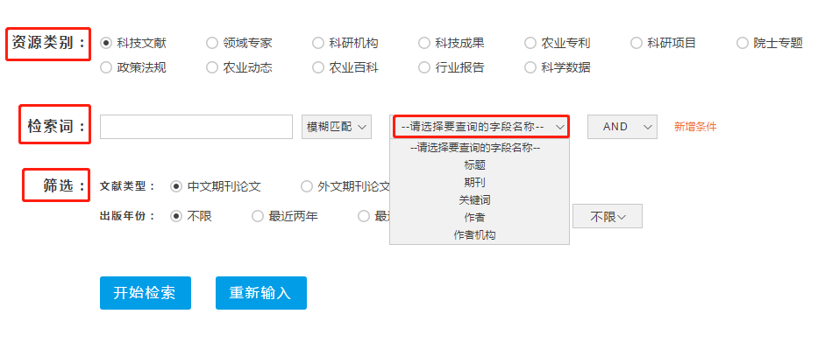Click the 重新输入 reset button
This screenshot has height=342, width=832.
(x=261, y=293)
